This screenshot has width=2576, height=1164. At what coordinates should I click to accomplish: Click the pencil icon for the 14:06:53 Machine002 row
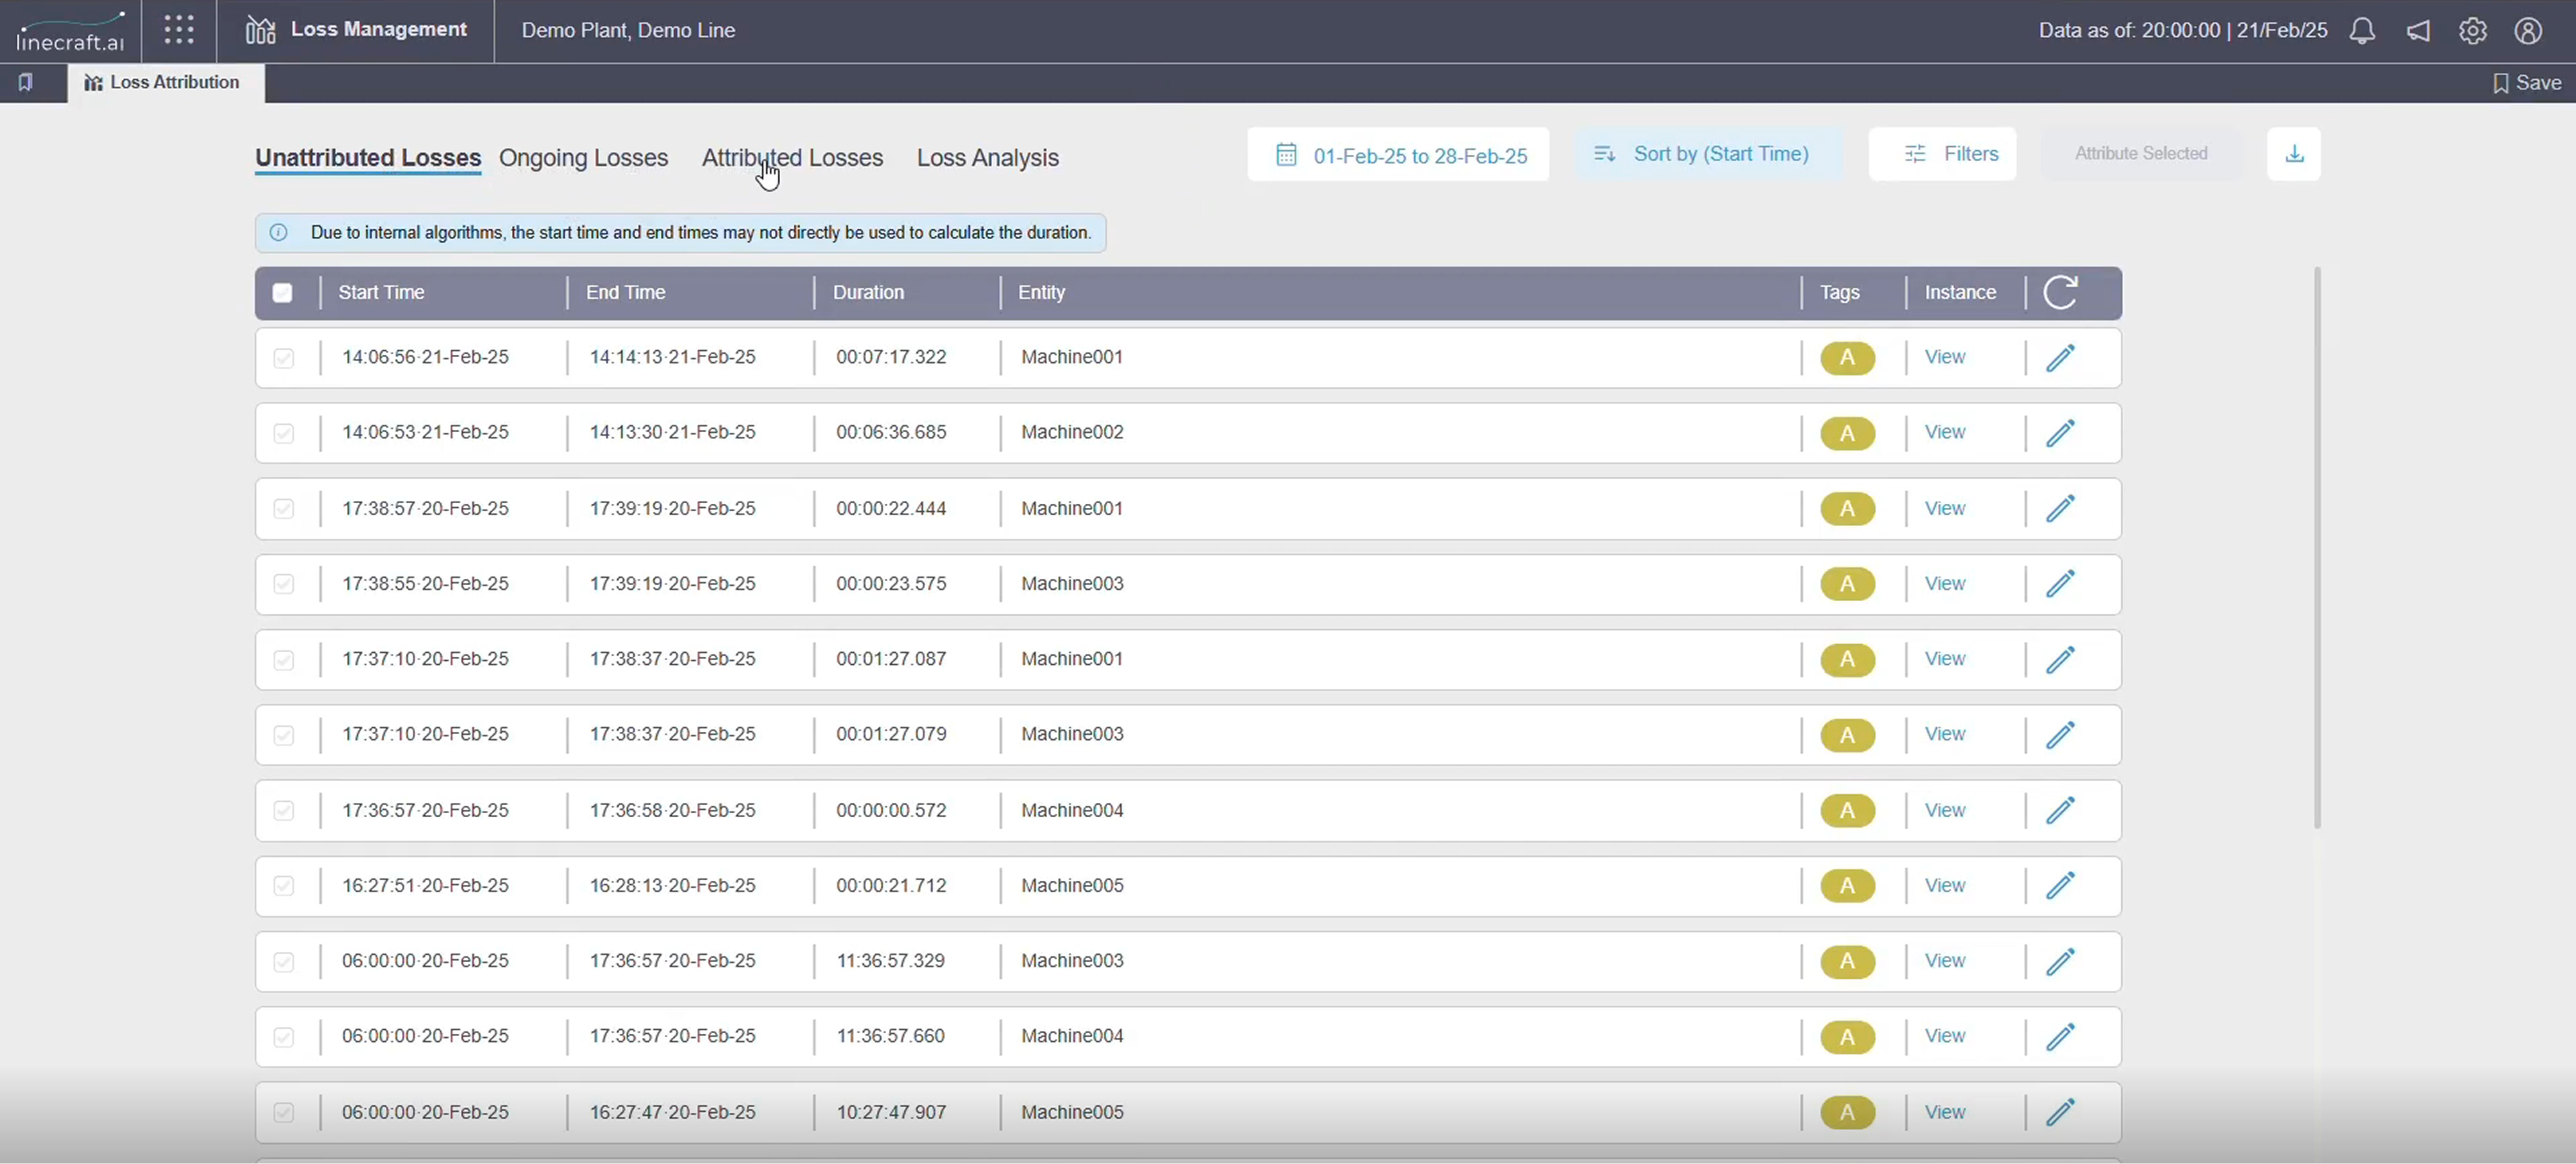(2060, 433)
